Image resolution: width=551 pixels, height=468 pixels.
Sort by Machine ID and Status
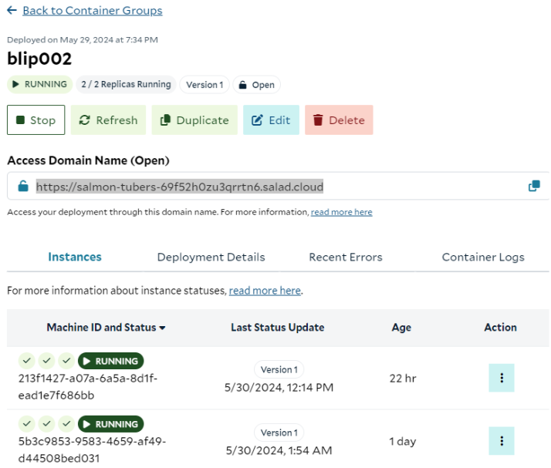coord(106,327)
